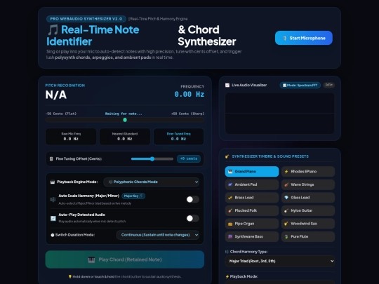
Task: Click the Switch Duration Mode clock icon
Action: pos(52,235)
